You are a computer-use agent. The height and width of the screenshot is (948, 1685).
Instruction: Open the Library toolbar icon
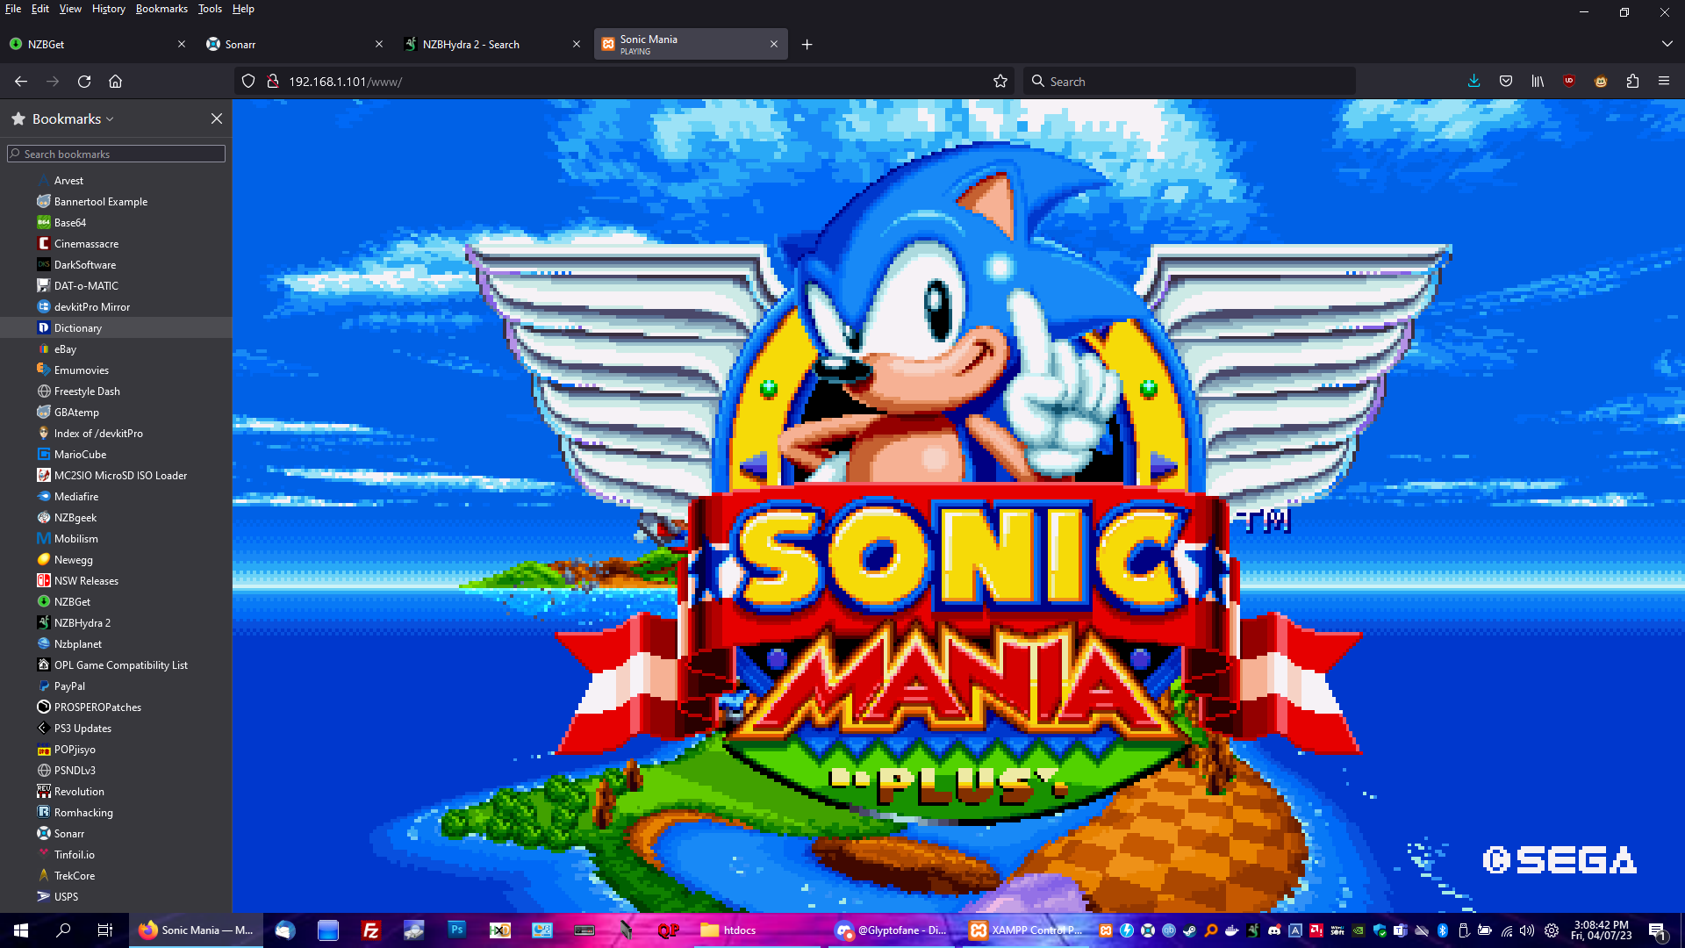(1538, 82)
